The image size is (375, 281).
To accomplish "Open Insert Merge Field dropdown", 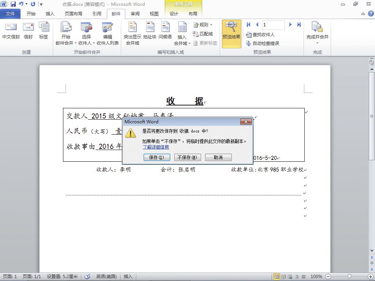I will point(182,33).
